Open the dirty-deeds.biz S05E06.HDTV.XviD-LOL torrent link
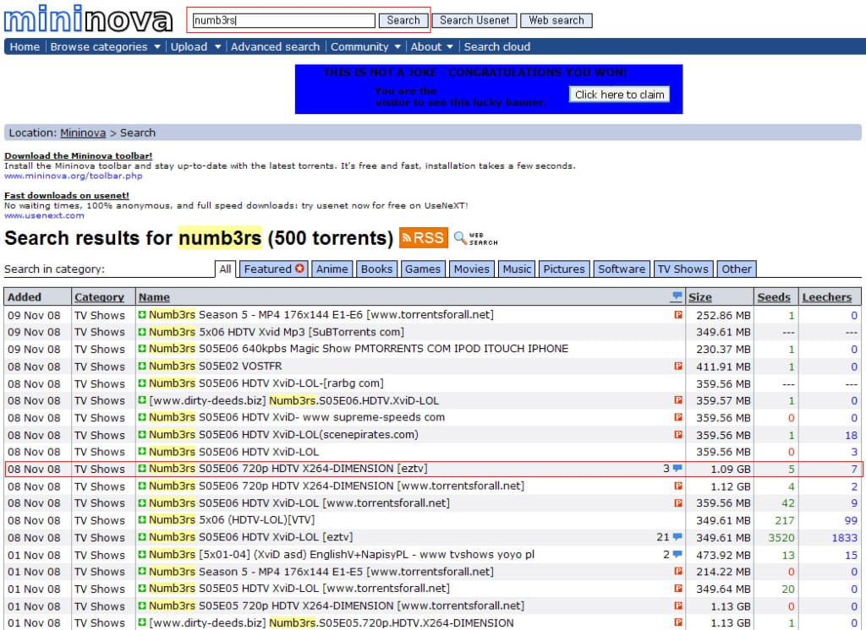The height and width of the screenshot is (630, 866). coord(293,400)
